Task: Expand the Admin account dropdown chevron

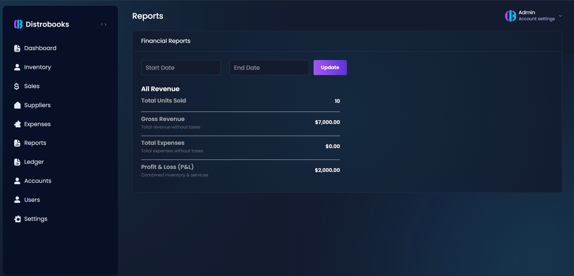Action: coord(560,16)
